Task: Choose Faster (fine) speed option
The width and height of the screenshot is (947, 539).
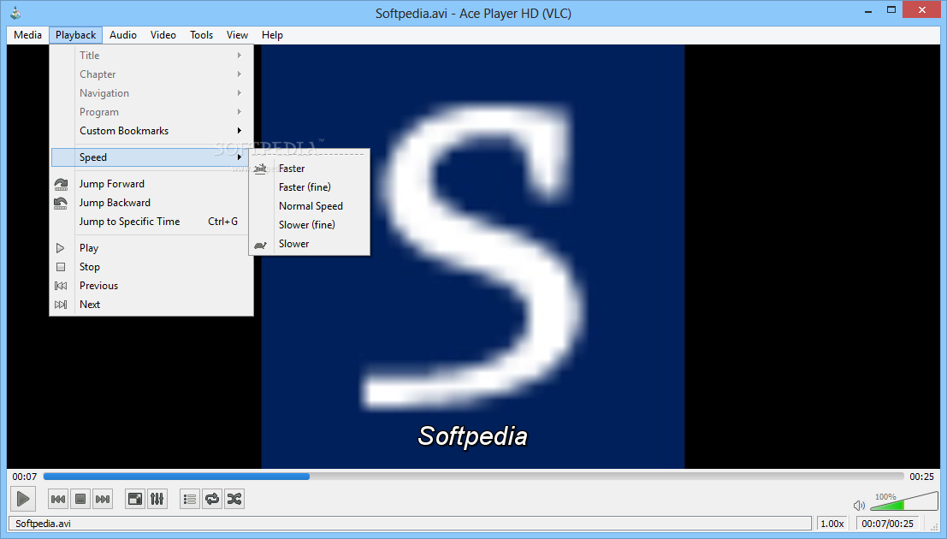Action: pos(309,187)
